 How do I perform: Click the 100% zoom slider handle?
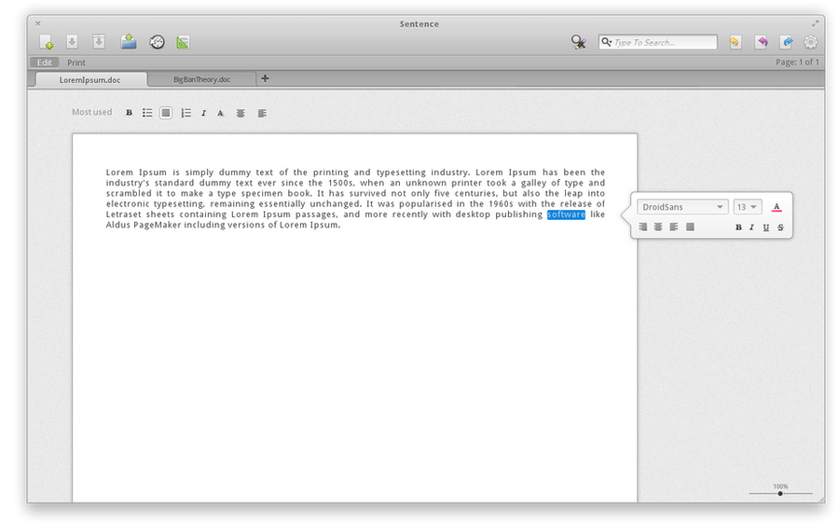click(780, 493)
